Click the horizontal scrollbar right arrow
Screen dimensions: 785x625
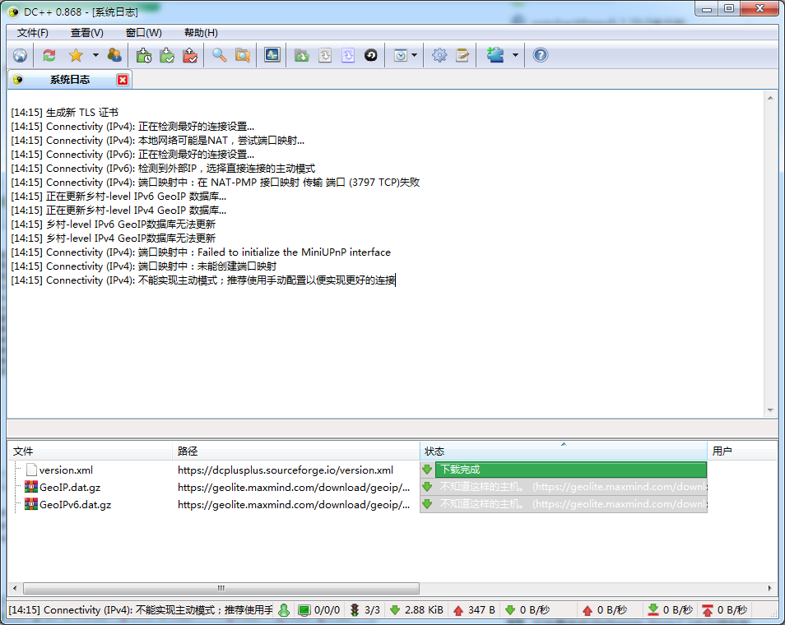[770, 588]
